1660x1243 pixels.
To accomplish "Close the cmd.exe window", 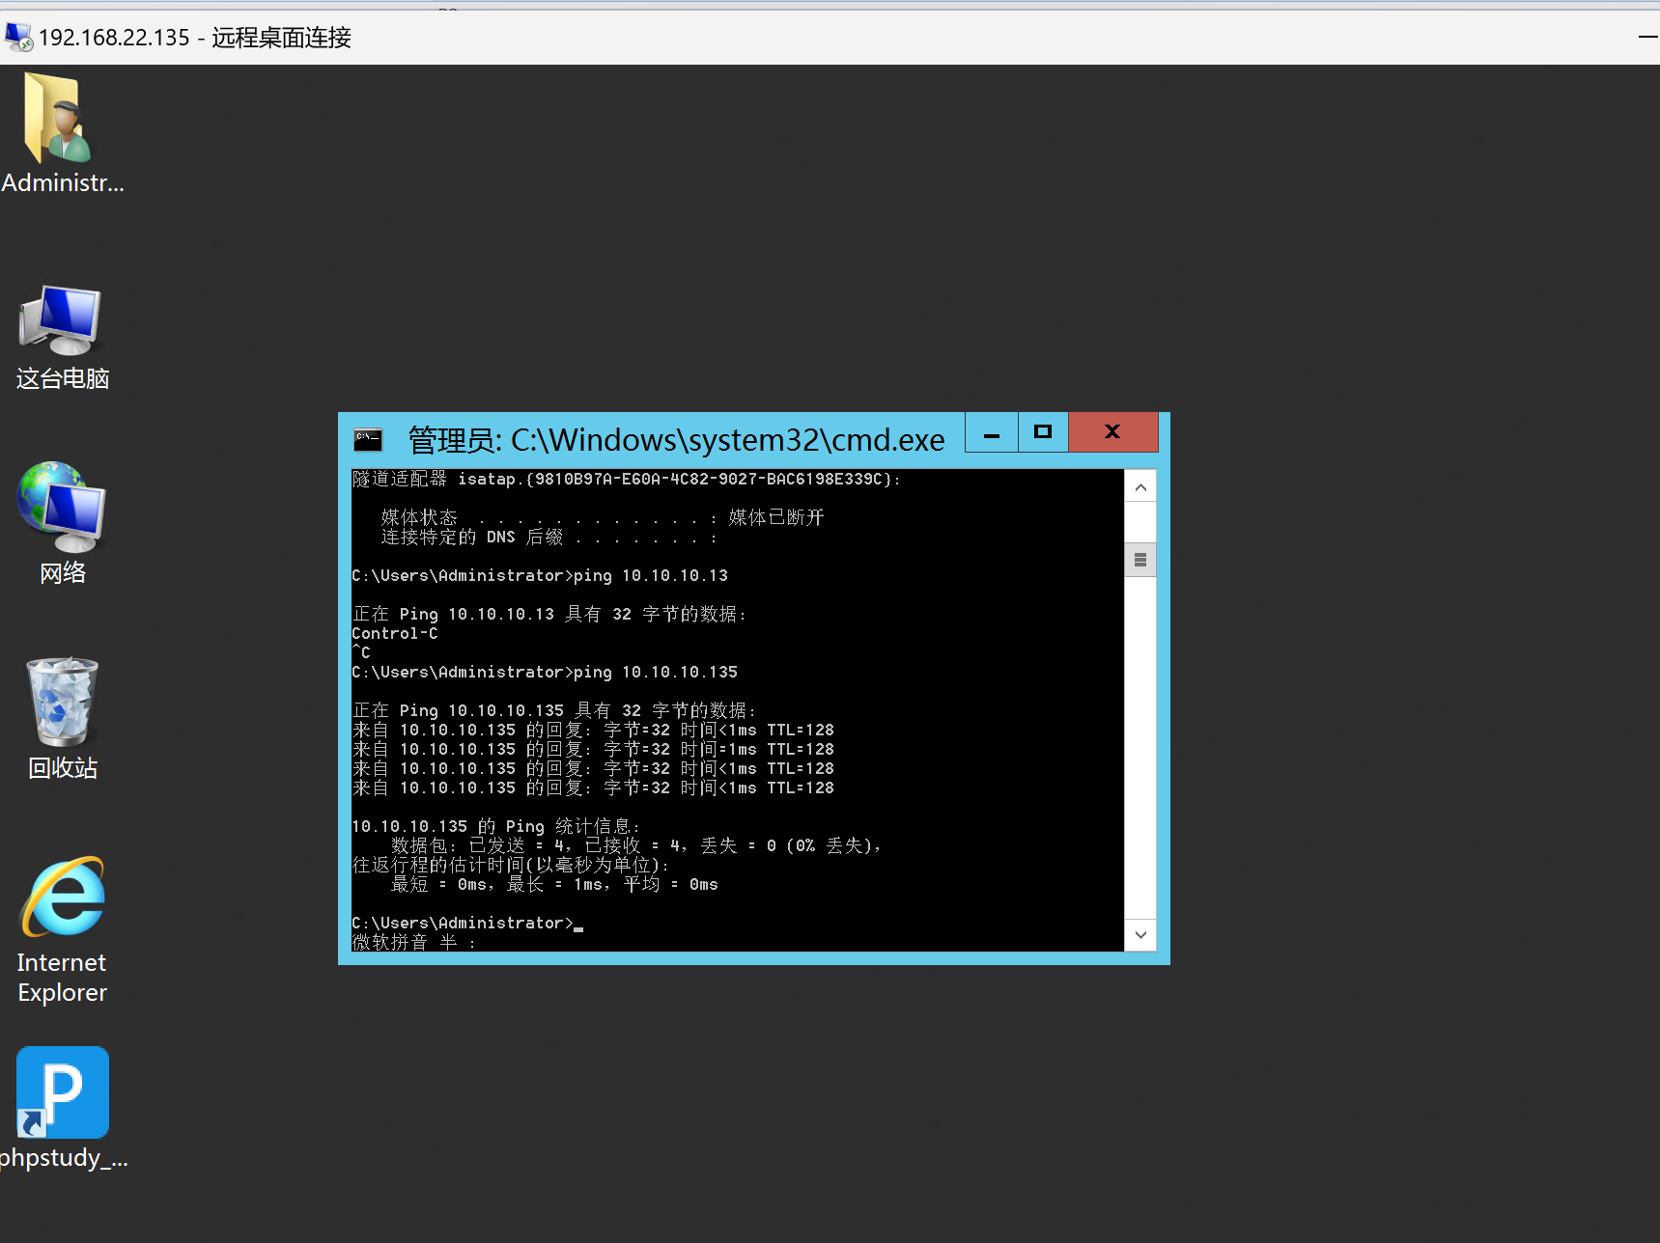I will tap(1112, 432).
